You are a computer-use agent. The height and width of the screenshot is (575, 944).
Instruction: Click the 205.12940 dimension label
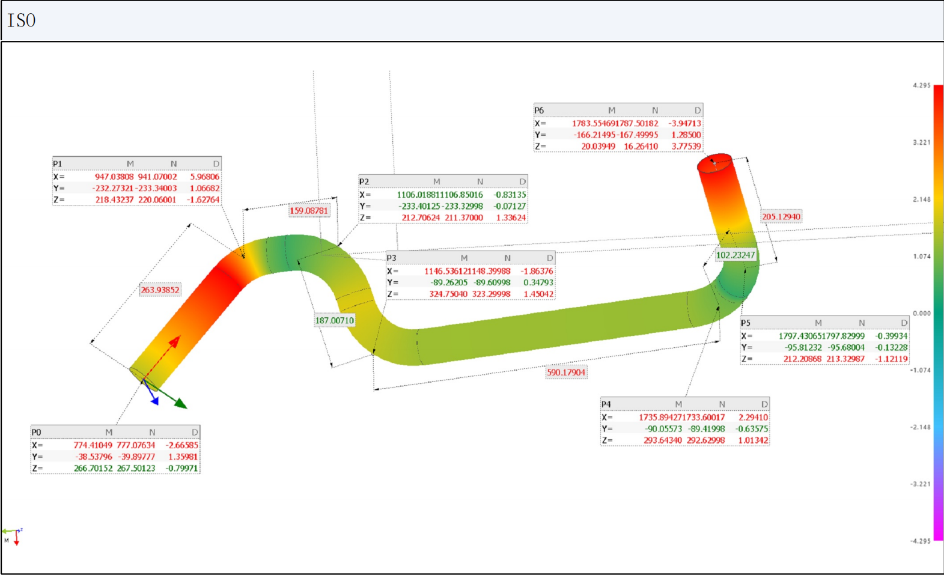(781, 217)
